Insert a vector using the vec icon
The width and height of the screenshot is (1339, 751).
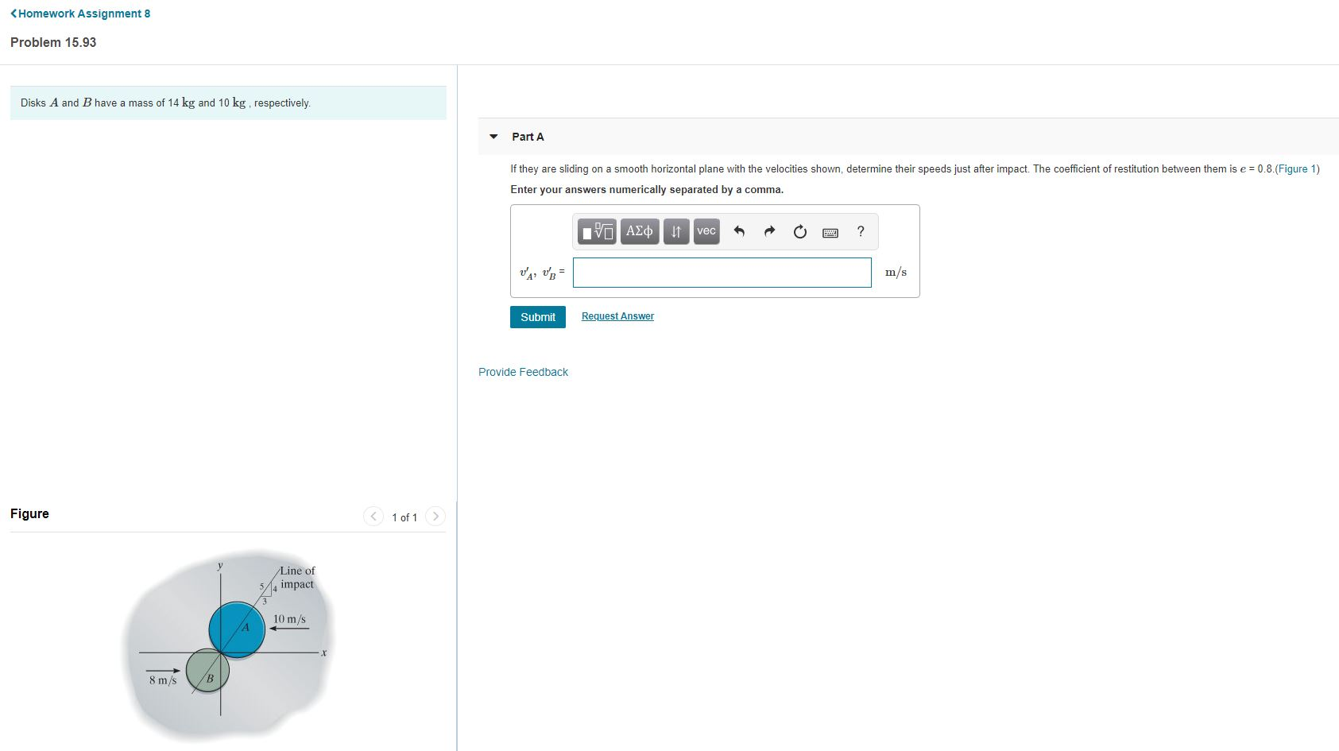(x=706, y=231)
